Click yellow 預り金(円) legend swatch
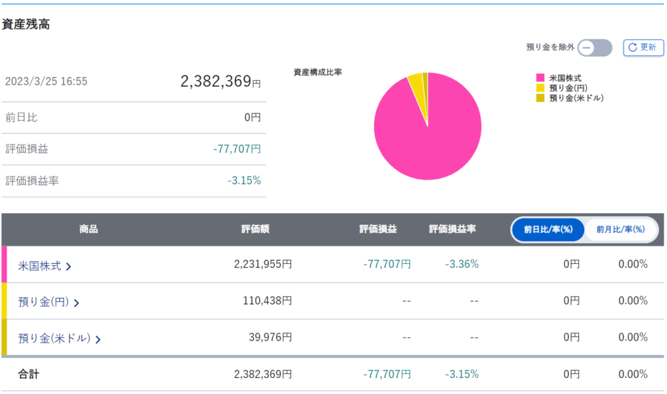 coord(540,88)
